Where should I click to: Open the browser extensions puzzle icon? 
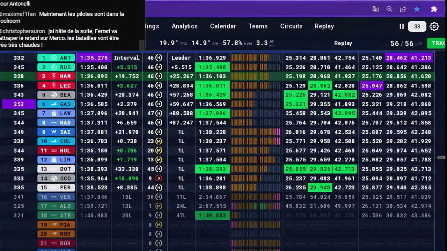[434, 9]
